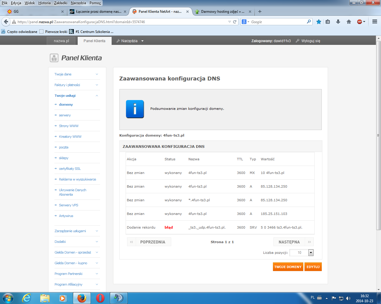Show hidden tray icons arrow

(327, 298)
